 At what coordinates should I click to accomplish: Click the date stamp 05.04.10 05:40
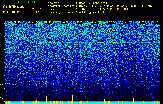(13, 12)
